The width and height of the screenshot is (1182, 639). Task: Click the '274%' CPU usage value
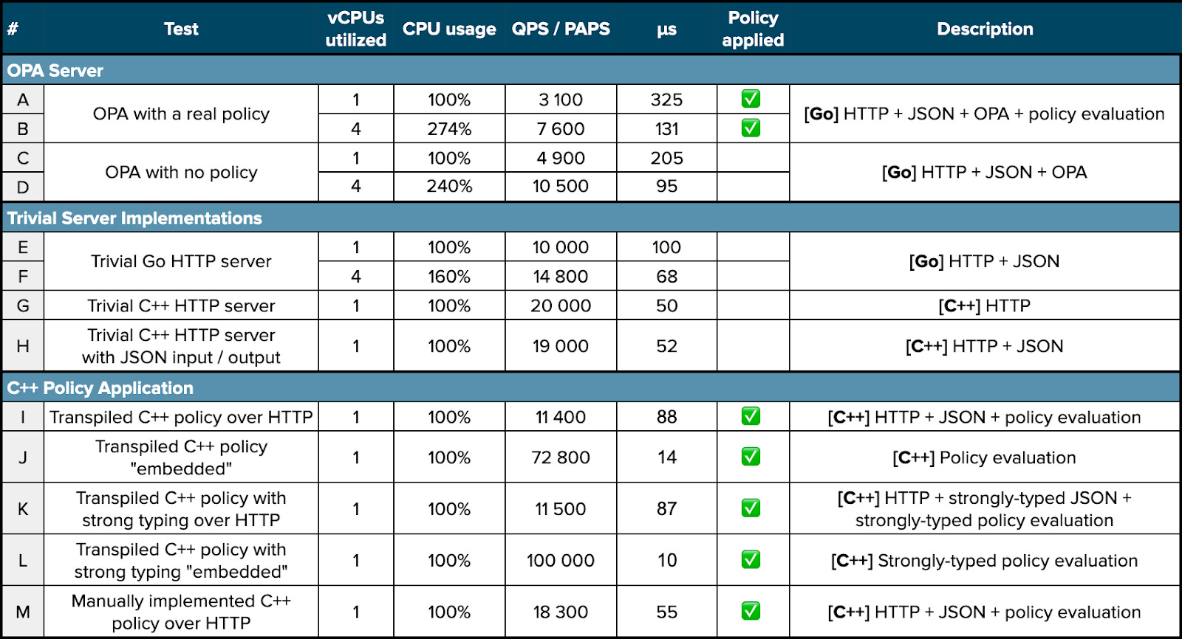(x=449, y=129)
